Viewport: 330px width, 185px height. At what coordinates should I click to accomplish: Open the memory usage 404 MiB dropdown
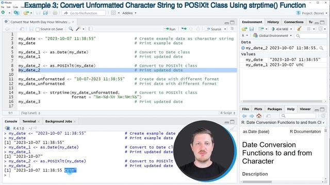pyautogui.click(x=282, y=29)
